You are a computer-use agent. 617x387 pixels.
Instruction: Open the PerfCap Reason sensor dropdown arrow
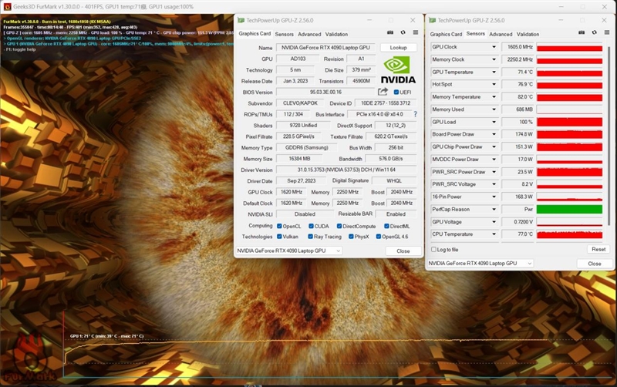(494, 209)
